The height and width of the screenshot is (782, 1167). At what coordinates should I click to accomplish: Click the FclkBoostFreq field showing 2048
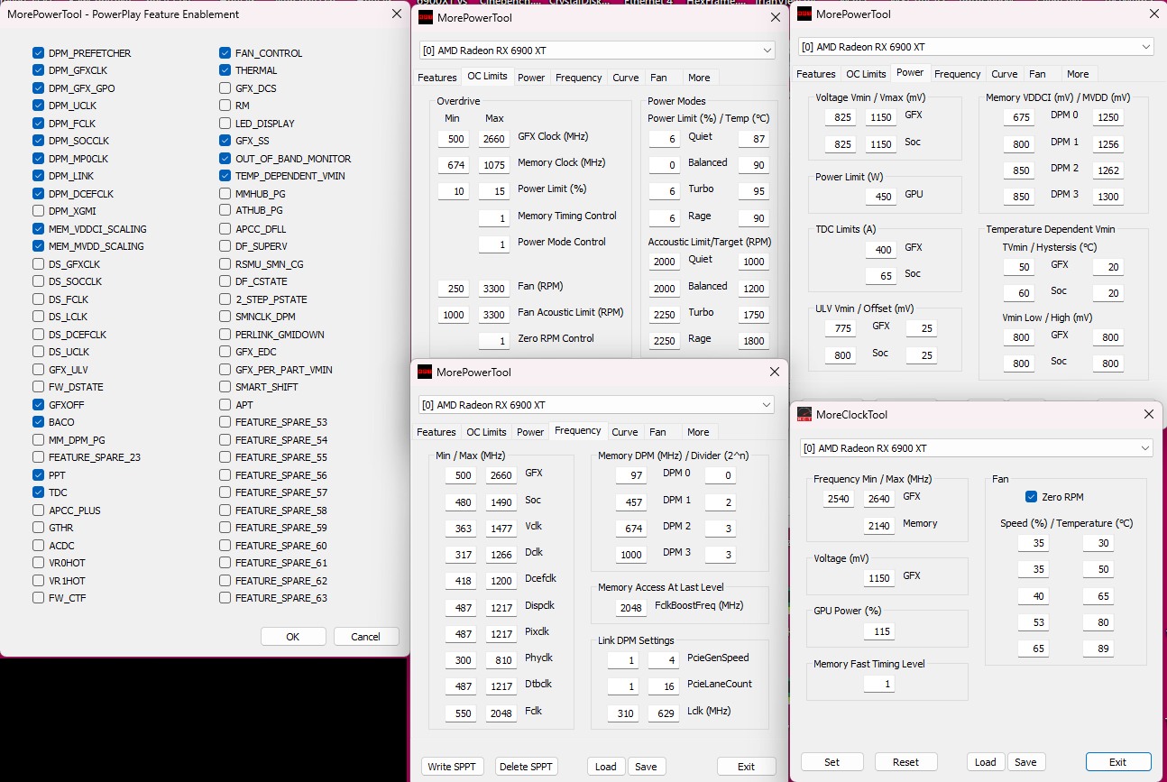click(631, 608)
